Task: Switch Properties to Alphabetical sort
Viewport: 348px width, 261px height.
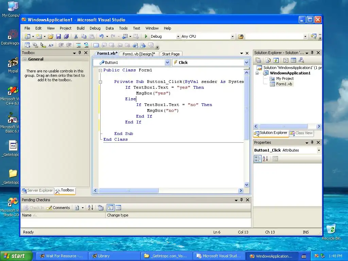Action: 265,159
